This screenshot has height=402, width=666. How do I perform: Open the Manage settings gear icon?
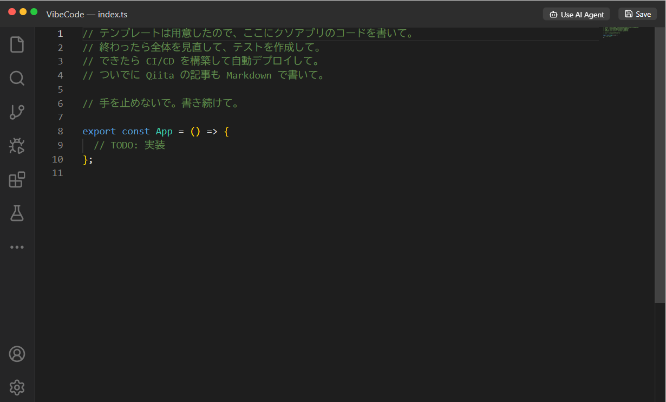point(17,387)
